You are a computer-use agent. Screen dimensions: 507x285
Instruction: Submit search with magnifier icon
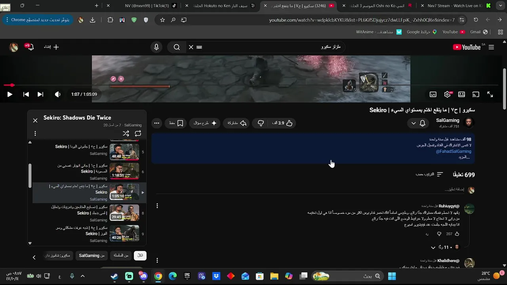point(177,47)
